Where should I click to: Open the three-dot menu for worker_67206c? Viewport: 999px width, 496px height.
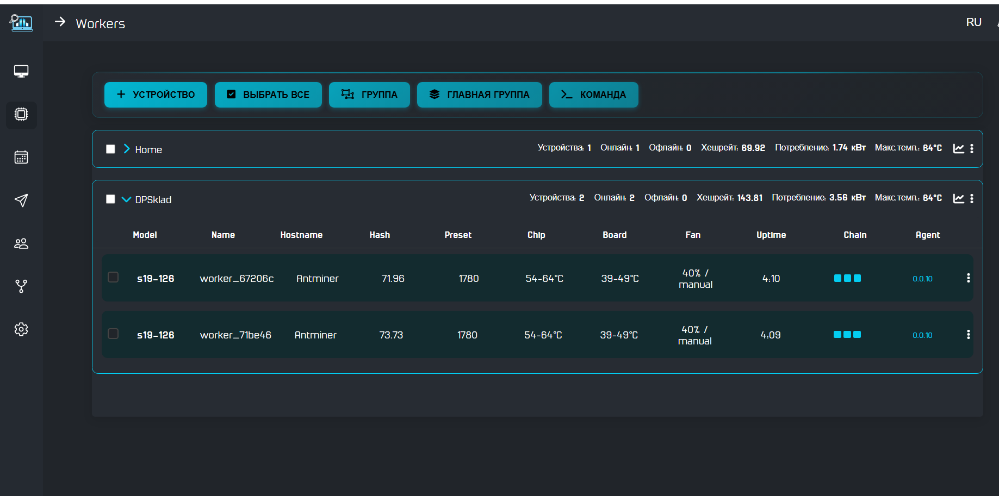(x=968, y=278)
